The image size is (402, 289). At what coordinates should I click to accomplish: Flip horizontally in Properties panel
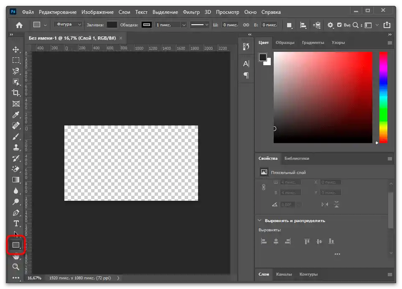click(x=325, y=205)
